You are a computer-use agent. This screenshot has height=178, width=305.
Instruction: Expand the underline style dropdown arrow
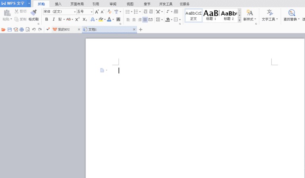[64, 19]
